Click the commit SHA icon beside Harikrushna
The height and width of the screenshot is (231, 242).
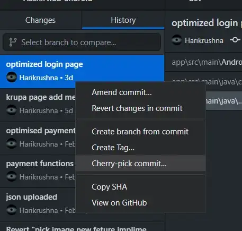pyautogui.click(x=235, y=40)
